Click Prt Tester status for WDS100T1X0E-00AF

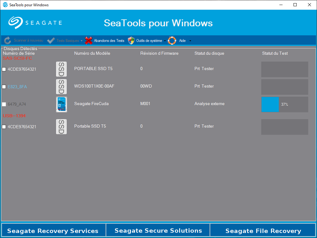tap(204, 86)
